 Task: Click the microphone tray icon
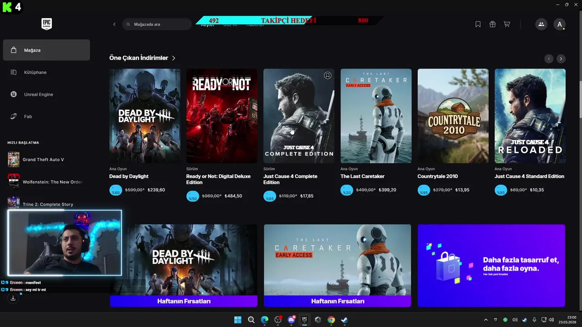click(x=534, y=320)
